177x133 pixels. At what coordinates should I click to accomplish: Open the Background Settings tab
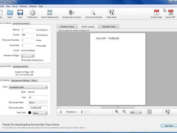pos(21,80)
